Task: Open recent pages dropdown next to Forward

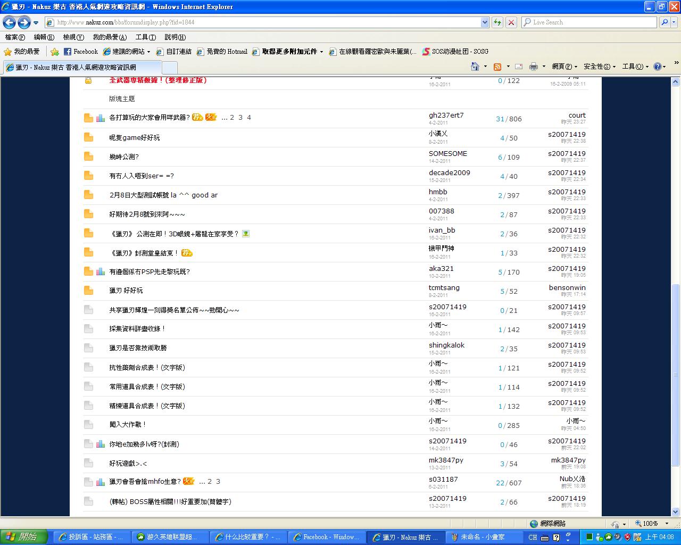Action: [36, 23]
